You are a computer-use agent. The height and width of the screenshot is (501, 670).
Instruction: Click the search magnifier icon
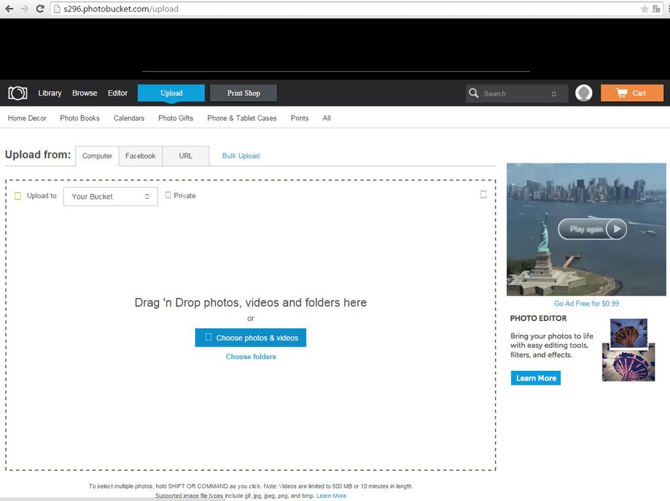[474, 94]
